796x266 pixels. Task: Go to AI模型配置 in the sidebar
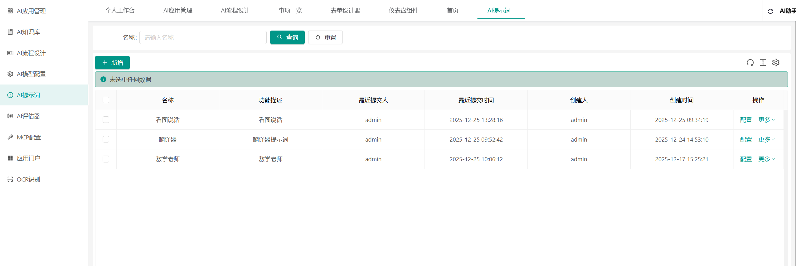(31, 74)
